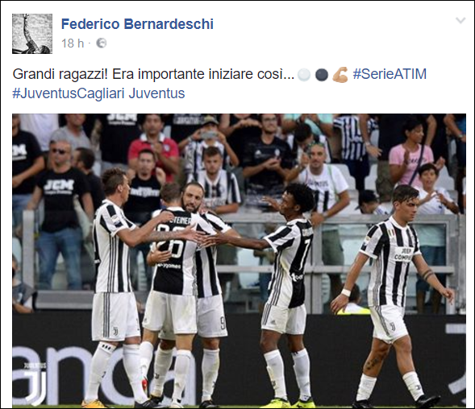Open the post options chevron menu
Image resolution: width=475 pixels, height=409 pixels.
(460, 21)
